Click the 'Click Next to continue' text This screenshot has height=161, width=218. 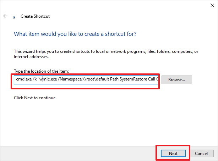coord(35,98)
